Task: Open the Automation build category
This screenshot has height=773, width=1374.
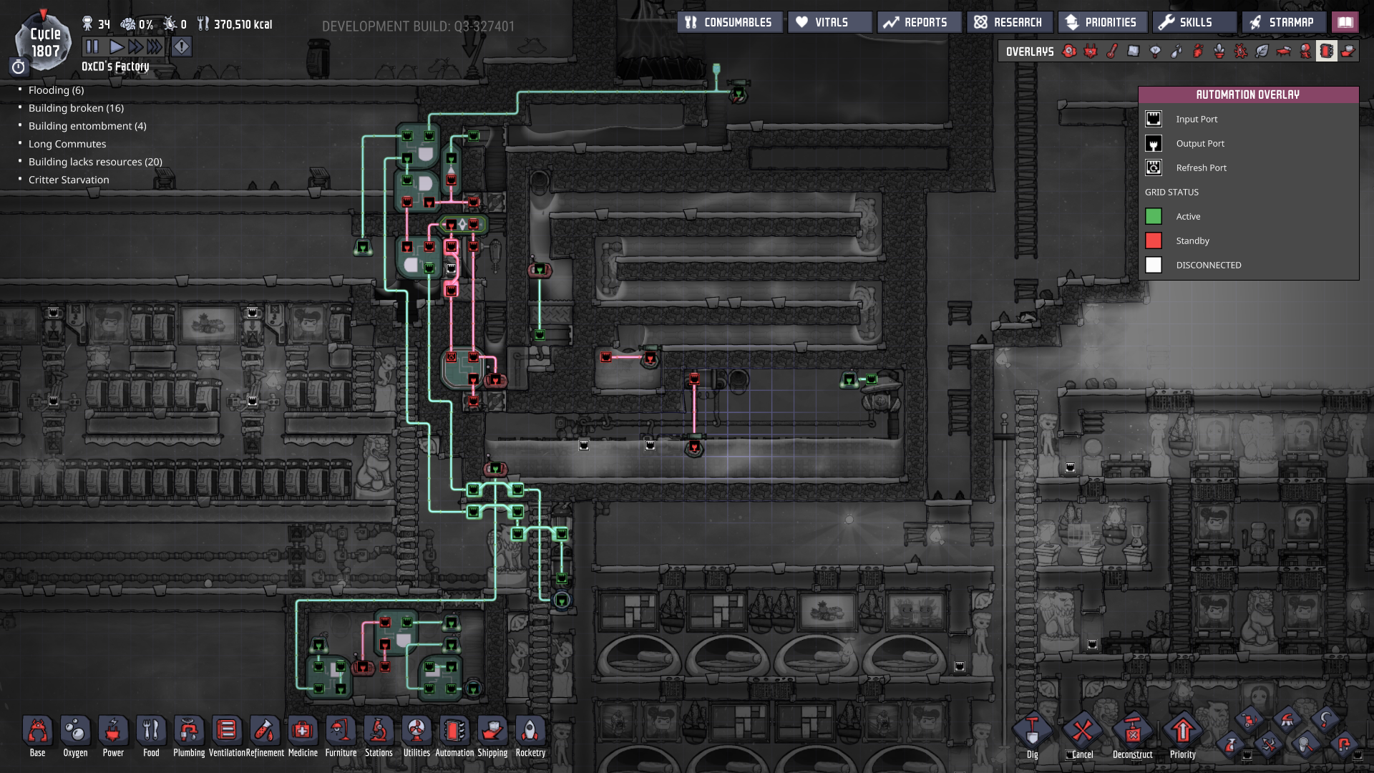Action: [x=454, y=731]
